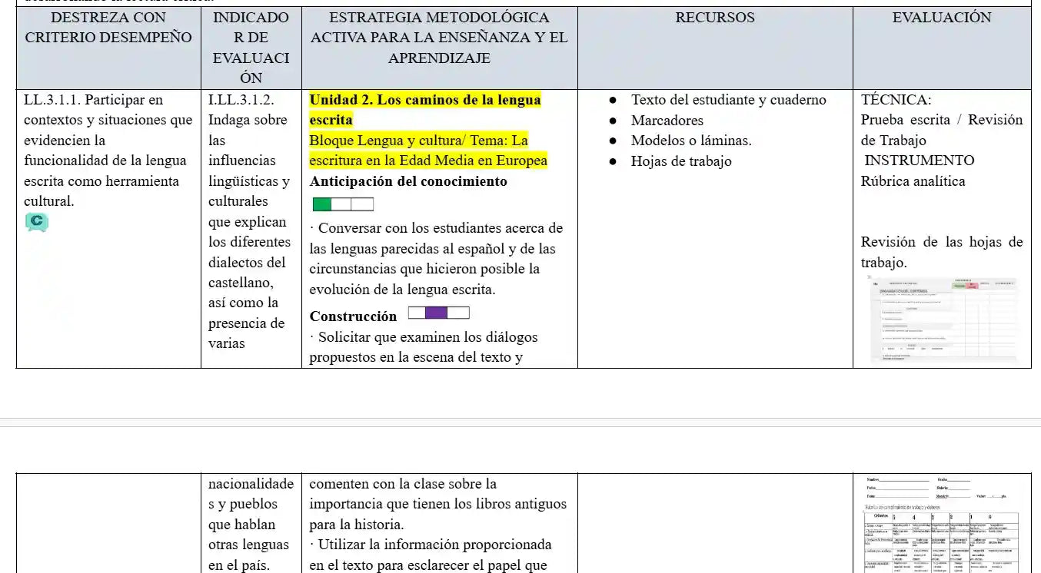Click the Texto del estudiante y cuaderno bullet
This screenshot has height=573, width=1041.
(x=728, y=100)
